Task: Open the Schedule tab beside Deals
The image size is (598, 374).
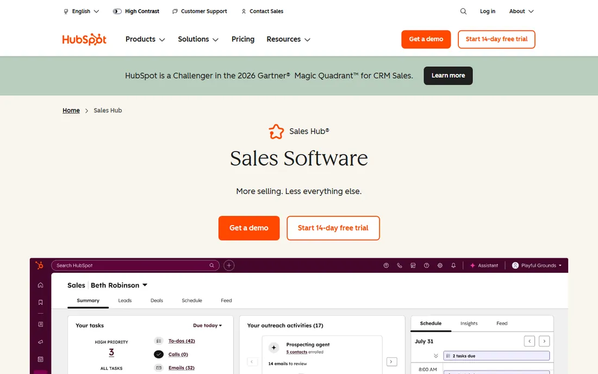Action: [192, 301]
